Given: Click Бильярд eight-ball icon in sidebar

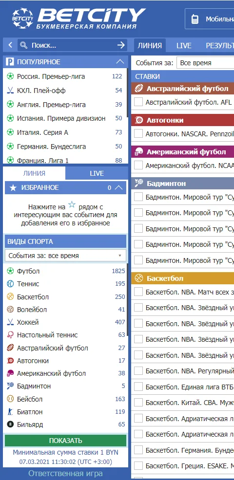Looking at the screenshot, I should tap(10, 425).
